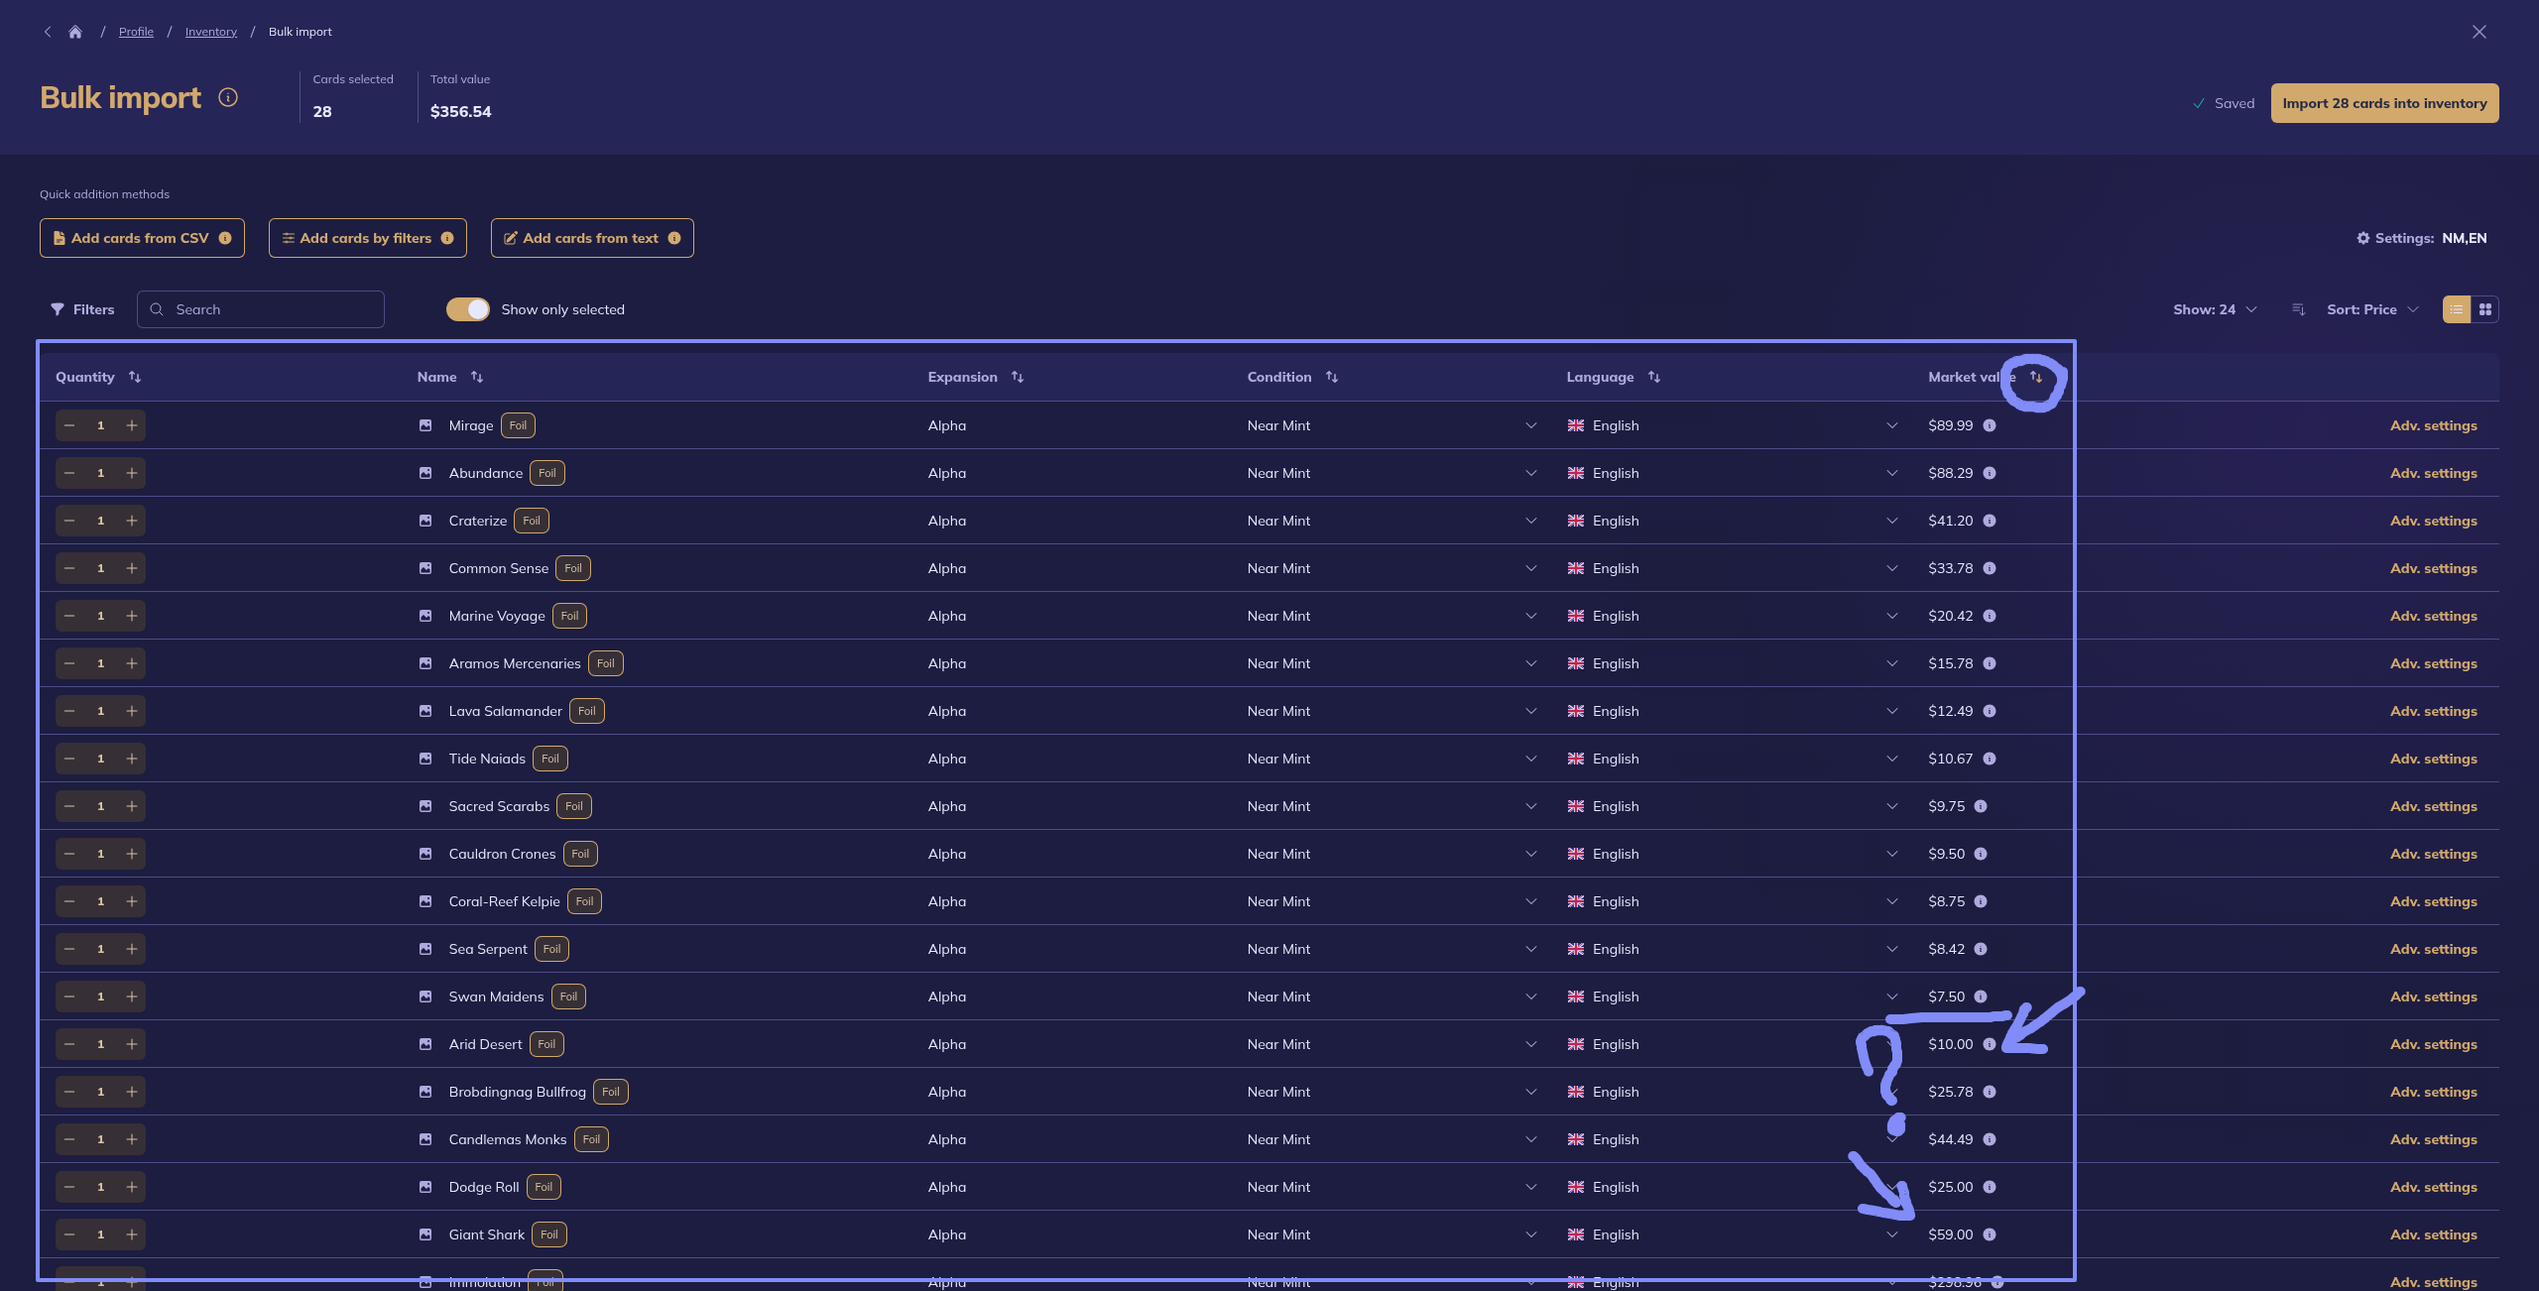
Task: Decrease quantity of Common Sense with minus
Action: 69,568
